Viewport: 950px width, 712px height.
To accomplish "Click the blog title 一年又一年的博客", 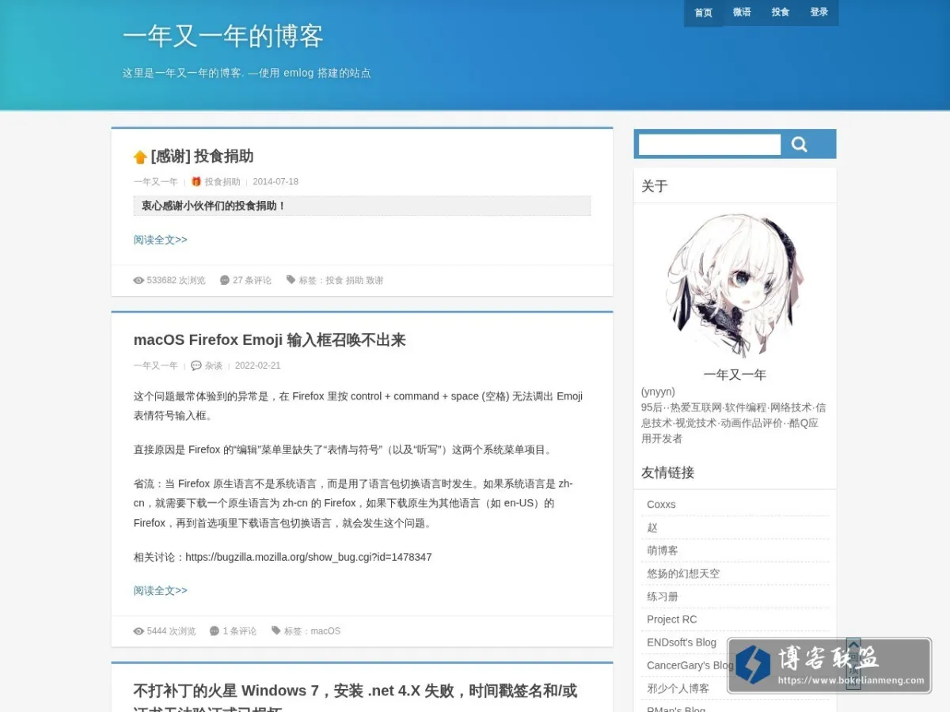I will pos(223,36).
